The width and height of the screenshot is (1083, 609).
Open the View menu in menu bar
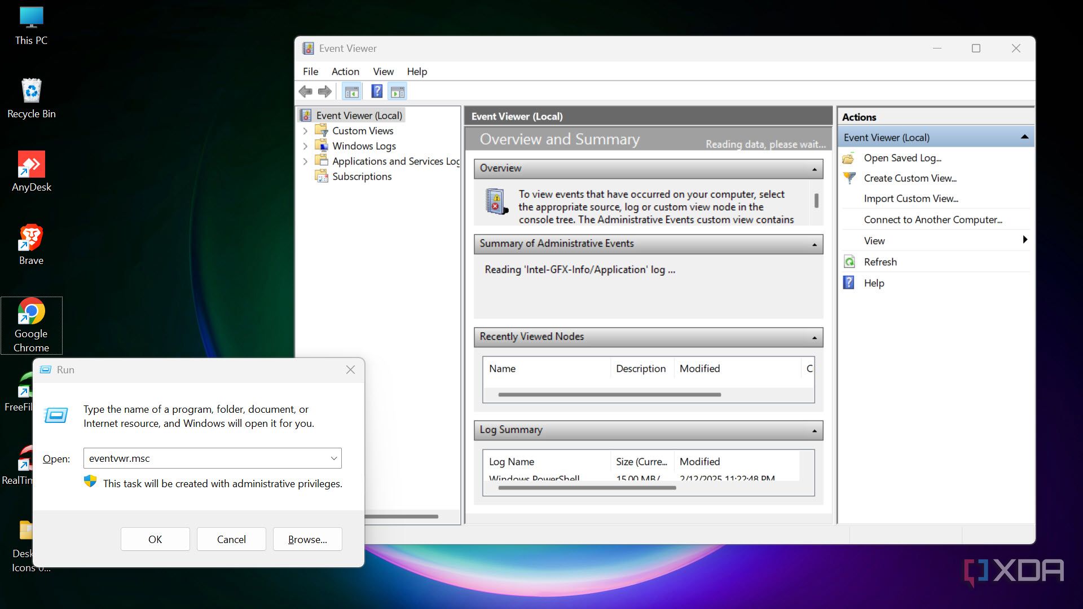[383, 72]
